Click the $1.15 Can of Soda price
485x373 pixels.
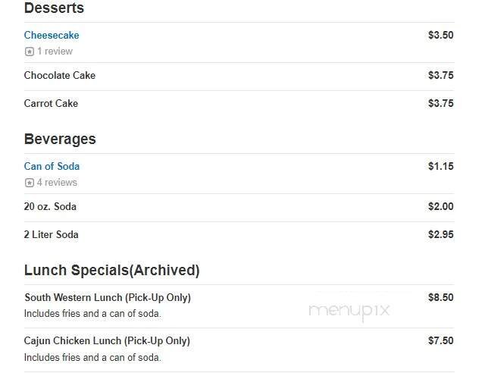click(440, 167)
